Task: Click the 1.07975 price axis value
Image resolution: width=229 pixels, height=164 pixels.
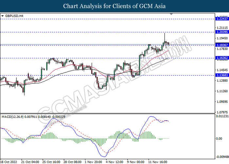Action: (x=222, y=112)
